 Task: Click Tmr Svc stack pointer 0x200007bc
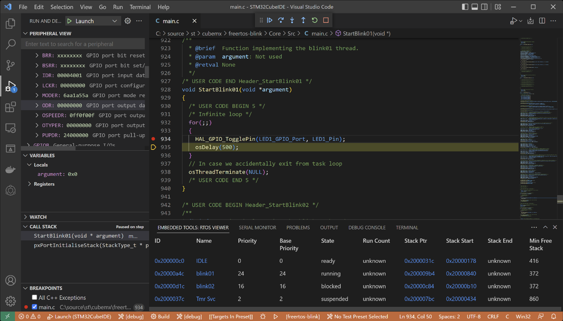[x=419, y=299]
